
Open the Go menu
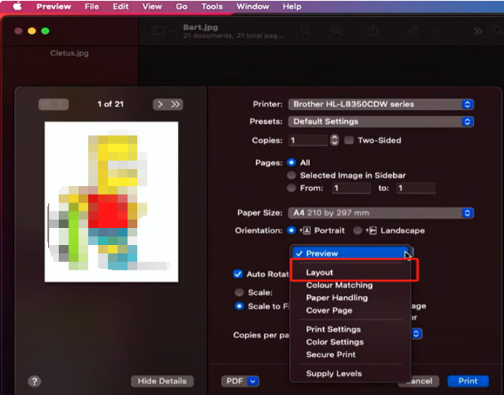click(182, 7)
